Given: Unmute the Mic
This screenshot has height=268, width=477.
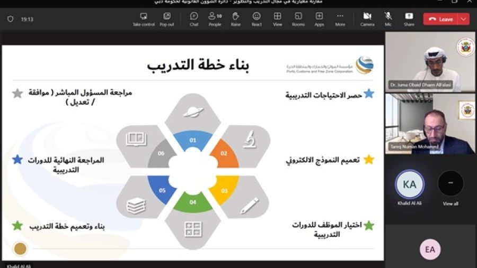Looking at the screenshot, I should click(388, 19).
